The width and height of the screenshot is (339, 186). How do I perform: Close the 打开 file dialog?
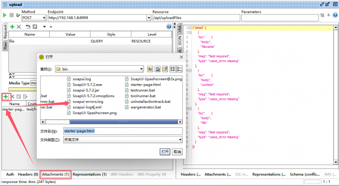[181, 57]
